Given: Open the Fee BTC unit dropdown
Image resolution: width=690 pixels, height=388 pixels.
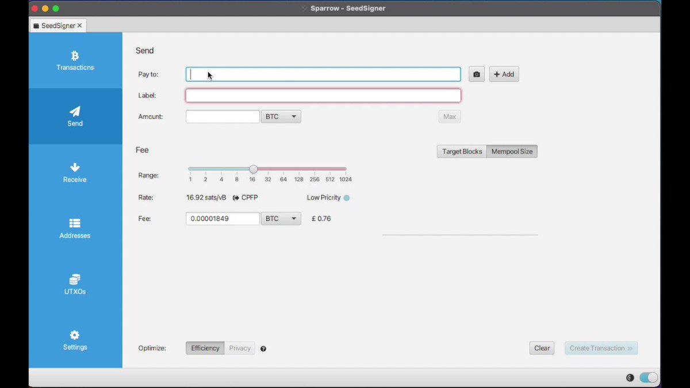Looking at the screenshot, I should [x=281, y=218].
